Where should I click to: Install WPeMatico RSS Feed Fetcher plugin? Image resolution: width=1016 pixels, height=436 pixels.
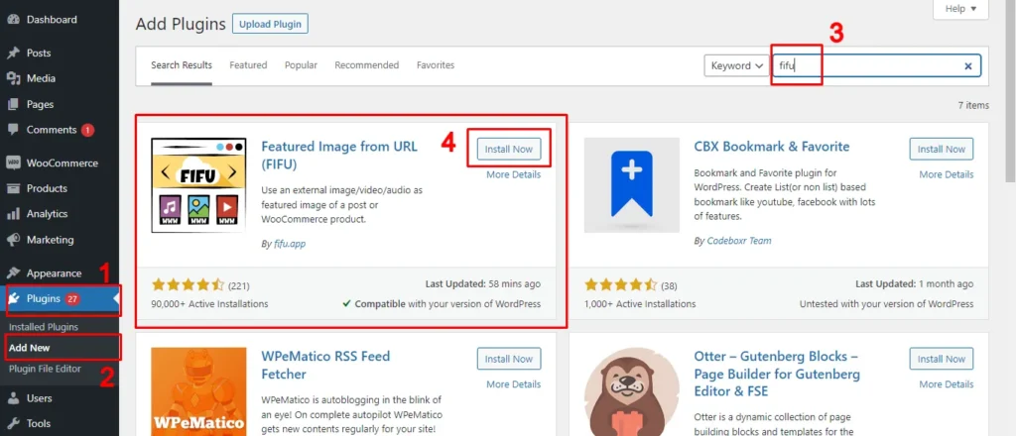pyautogui.click(x=509, y=359)
